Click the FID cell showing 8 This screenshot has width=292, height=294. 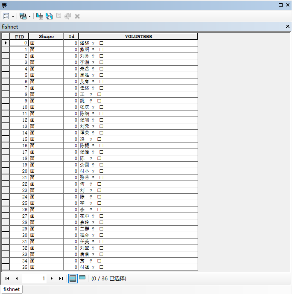19,94
